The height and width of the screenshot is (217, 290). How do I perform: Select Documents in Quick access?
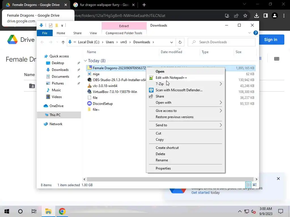(x=60, y=76)
